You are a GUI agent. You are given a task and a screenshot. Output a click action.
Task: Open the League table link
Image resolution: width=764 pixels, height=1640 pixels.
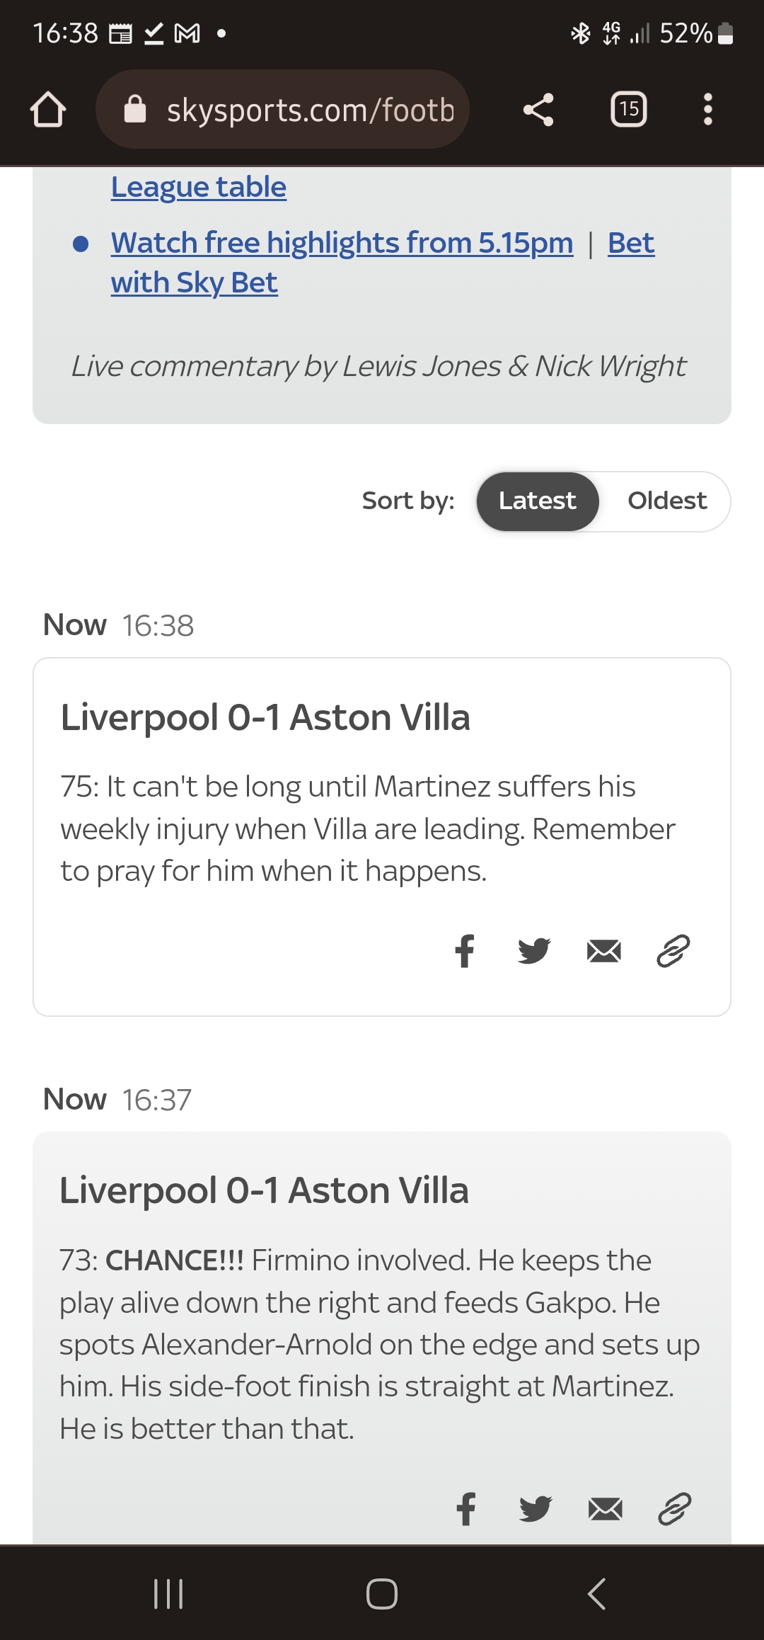(x=199, y=187)
